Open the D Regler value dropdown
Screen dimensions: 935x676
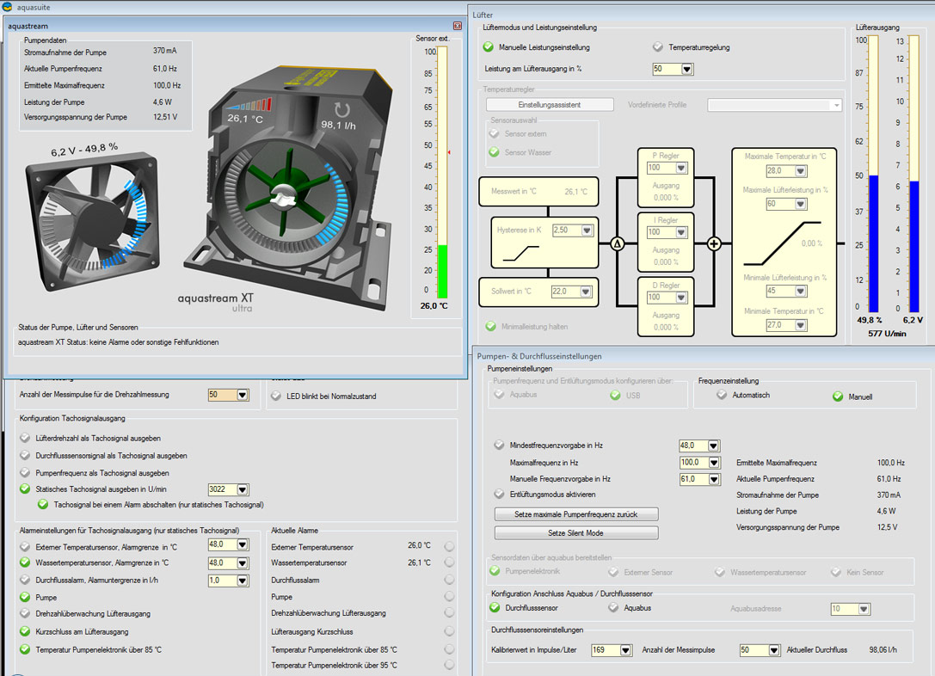(681, 298)
